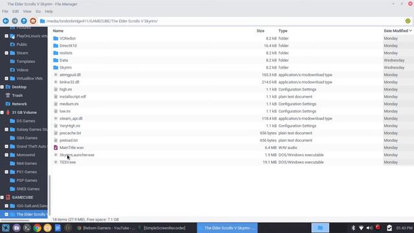Select DS Games folder in sidebar
This screenshot has width=414, height=233.
(x=26, y=121)
